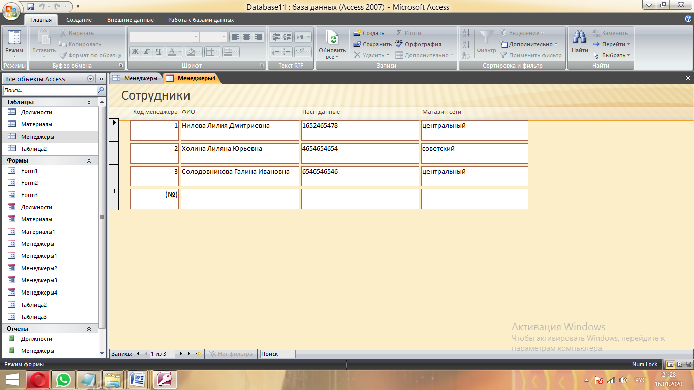
Task: Open WhatsApp from the taskbar
Action: (63, 379)
